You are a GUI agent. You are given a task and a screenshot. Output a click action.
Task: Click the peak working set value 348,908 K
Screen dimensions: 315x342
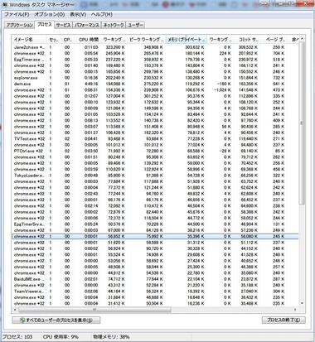[153, 47]
